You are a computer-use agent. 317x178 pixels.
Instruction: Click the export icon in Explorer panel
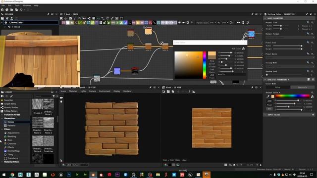pos(12,18)
